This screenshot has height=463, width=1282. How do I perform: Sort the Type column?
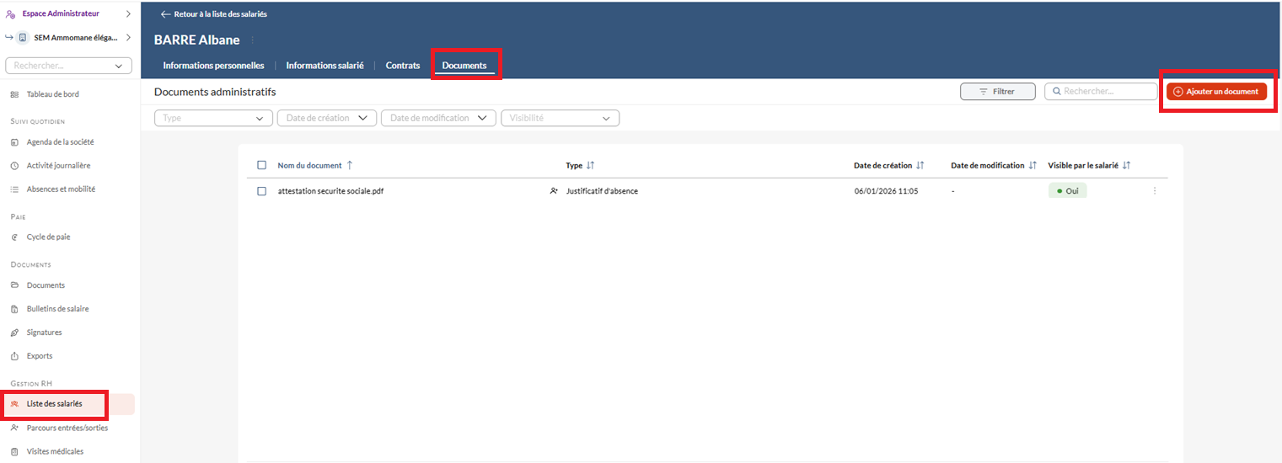click(590, 166)
